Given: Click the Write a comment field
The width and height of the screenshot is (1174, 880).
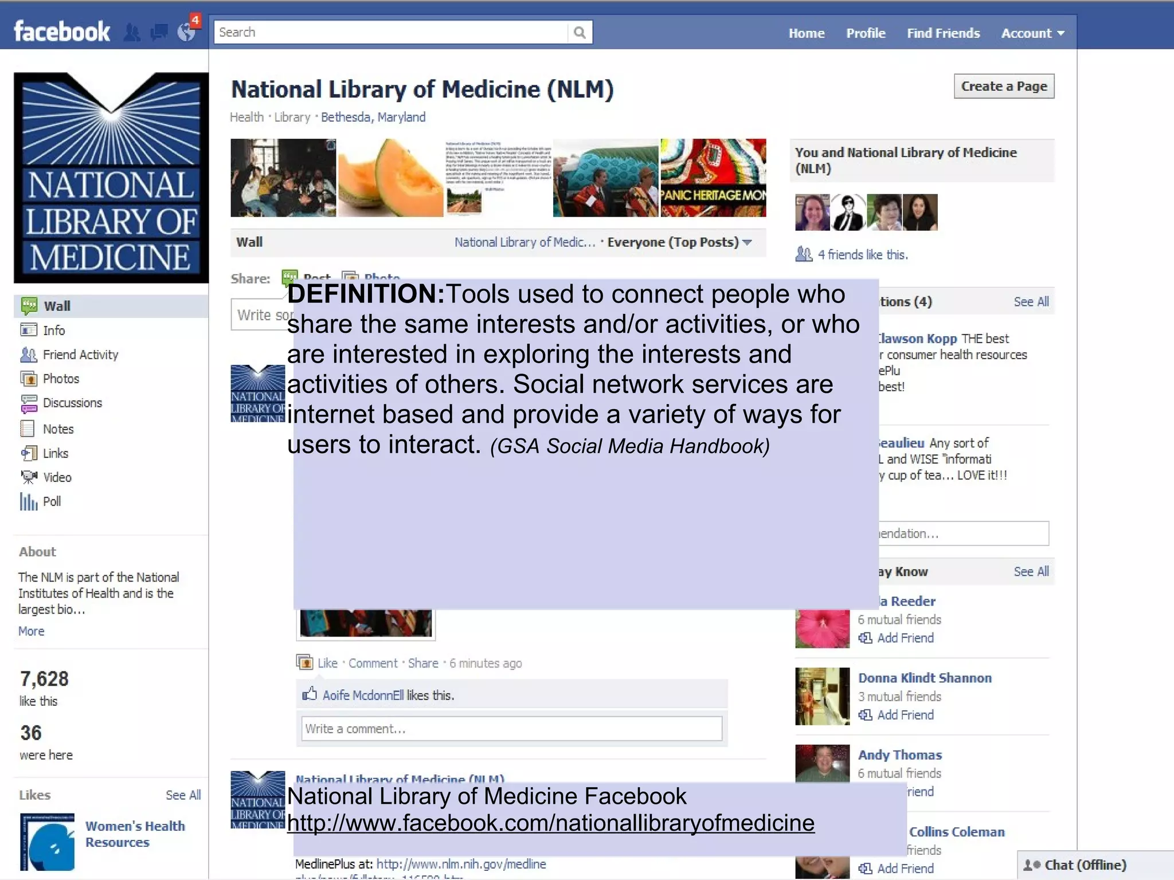Looking at the screenshot, I should point(511,729).
